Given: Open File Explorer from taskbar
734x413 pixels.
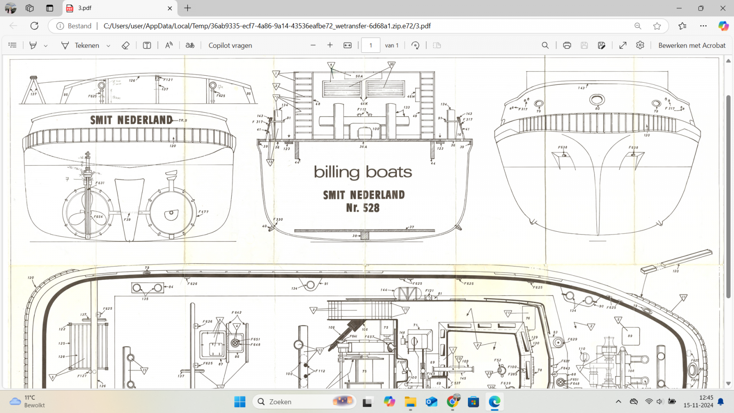Looking at the screenshot, I should [x=410, y=402].
